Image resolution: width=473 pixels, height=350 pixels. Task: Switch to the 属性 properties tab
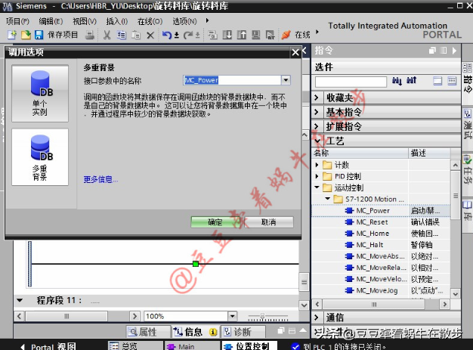tap(147, 332)
